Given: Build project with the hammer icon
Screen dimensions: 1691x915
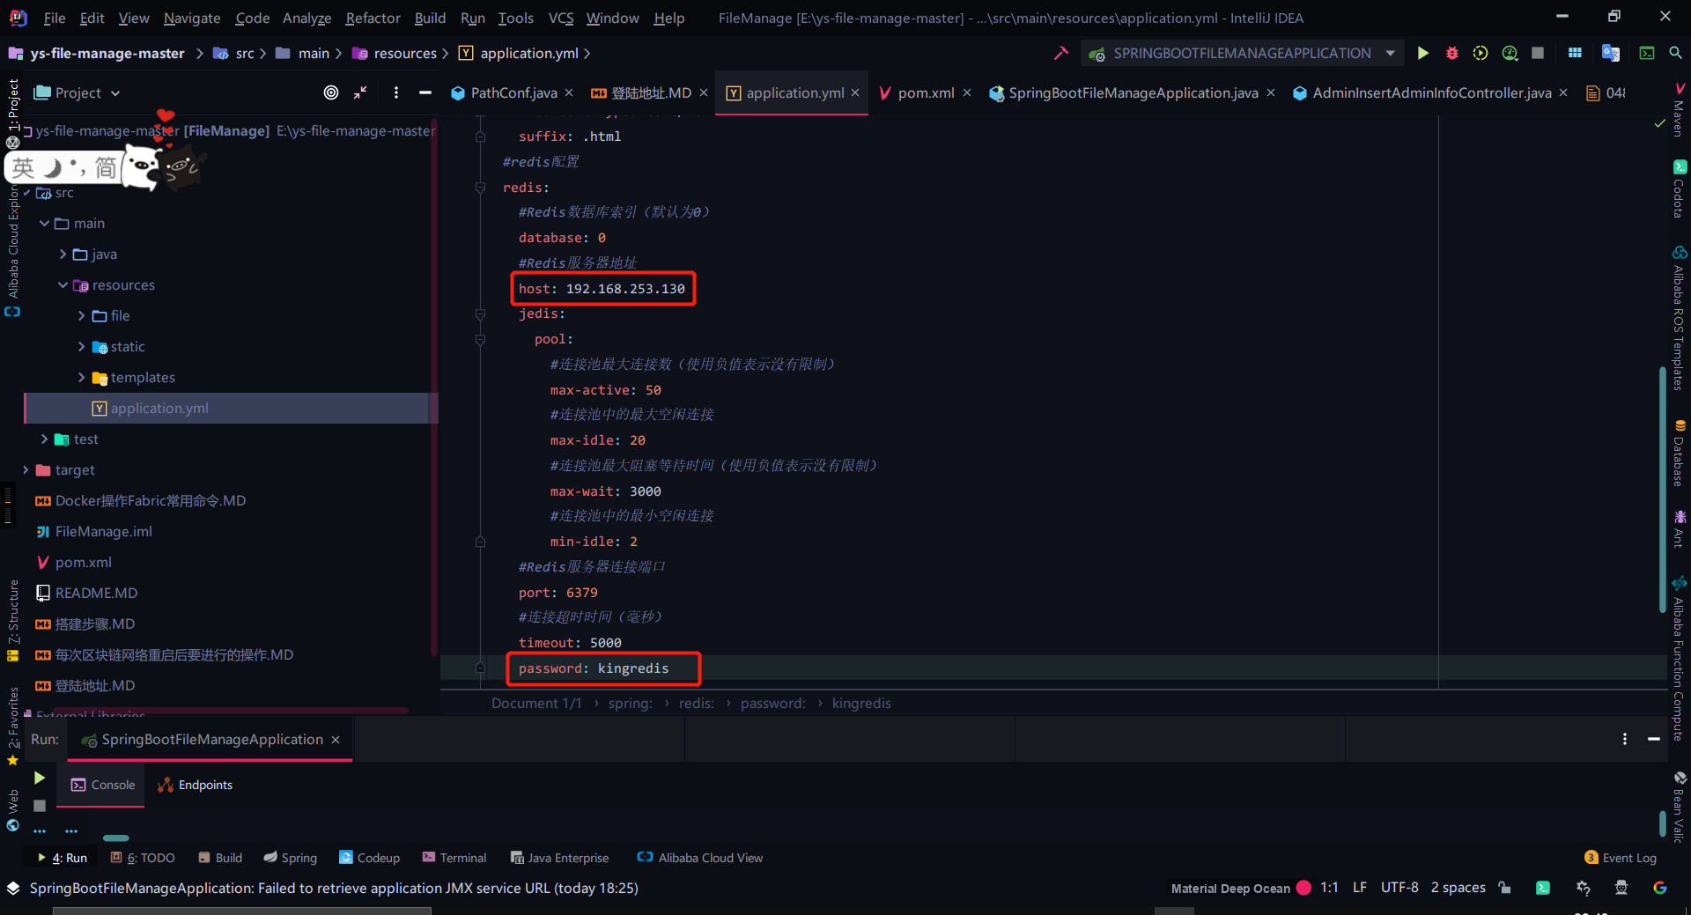Looking at the screenshot, I should (x=1060, y=53).
